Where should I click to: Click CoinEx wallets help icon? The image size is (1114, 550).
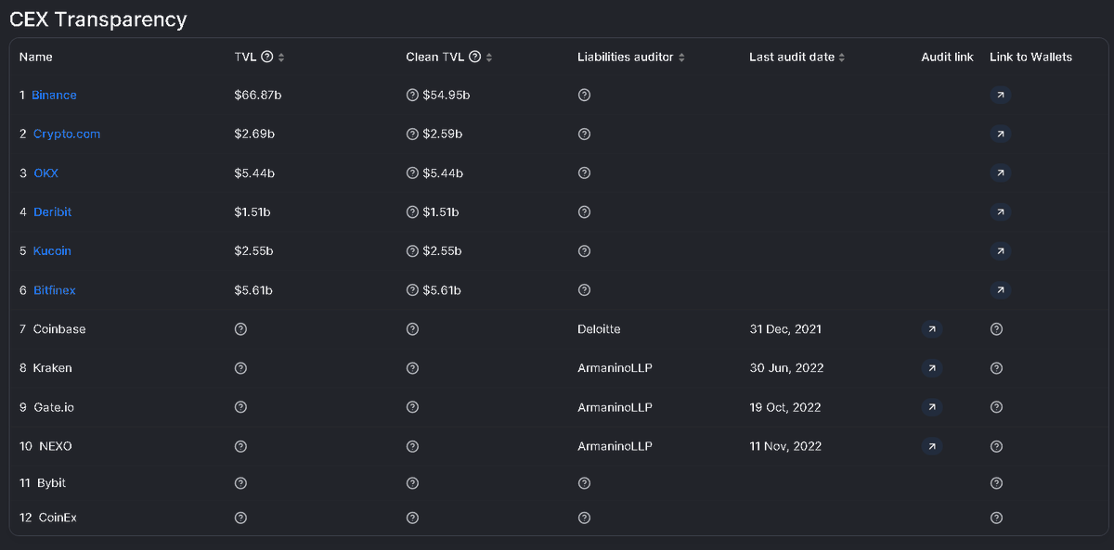(996, 517)
